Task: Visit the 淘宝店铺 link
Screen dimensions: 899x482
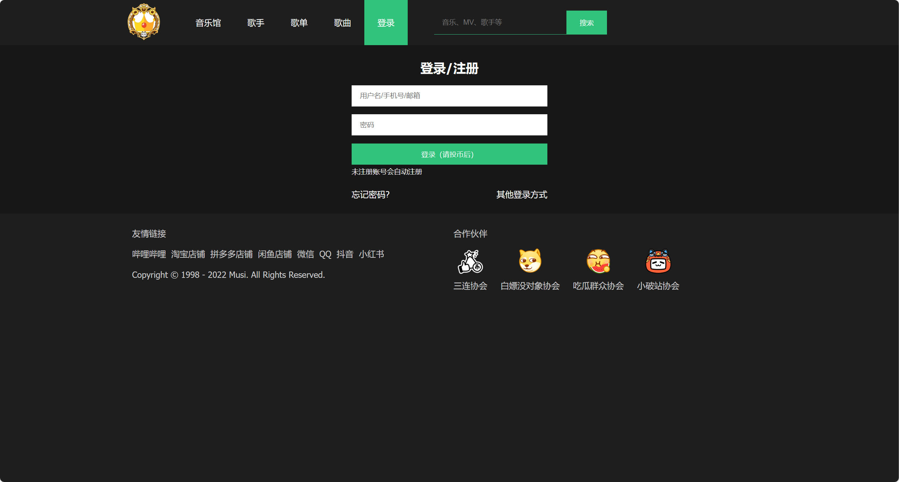Action: [x=188, y=254]
